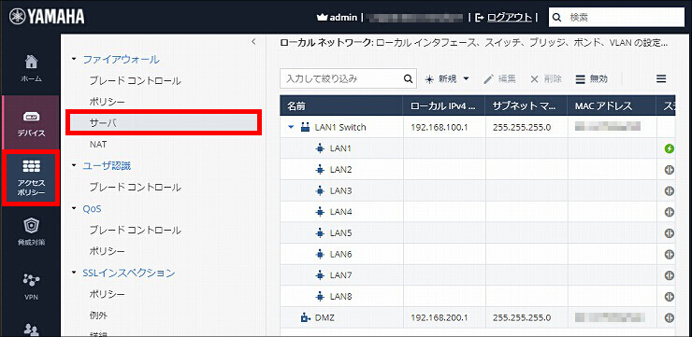Click the LAN3 port icon
The height and width of the screenshot is (337, 692).
click(321, 190)
